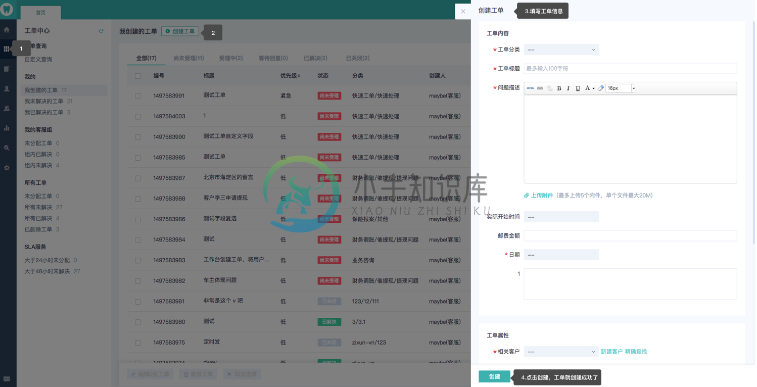Open the search magnifier icon in sidebar
Image resolution: width=757 pixels, height=387 pixels.
pos(7,148)
